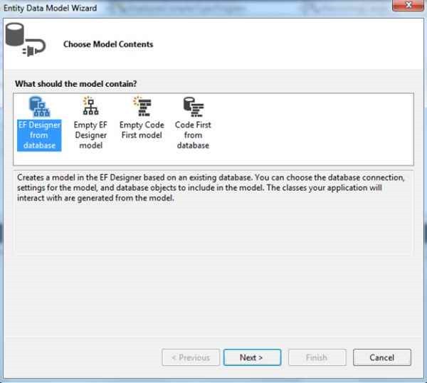Image resolution: width=427 pixels, height=383 pixels.
Task: Click the 'Empty Code First model' label
Action: tap(142, 130)
